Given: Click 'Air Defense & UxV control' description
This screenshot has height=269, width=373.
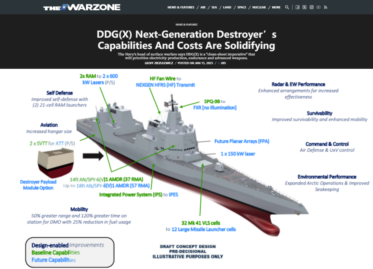Looking at the screenshot, I should tap(327, 150).
